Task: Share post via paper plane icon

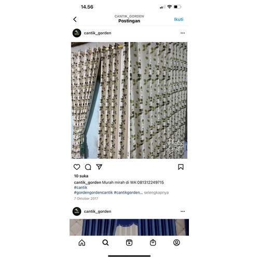Action: pos(99,167)
